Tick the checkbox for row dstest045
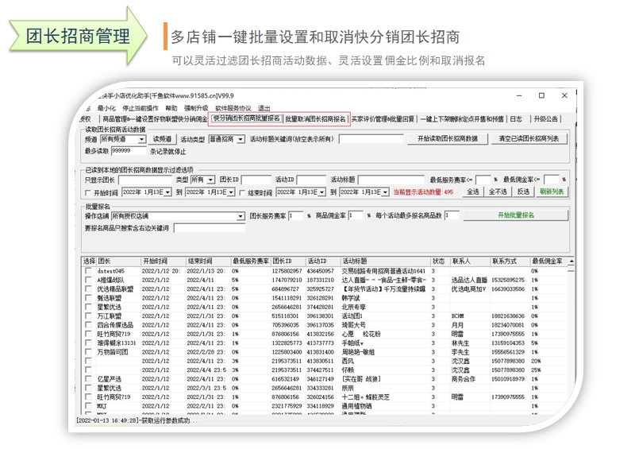635x449 pixels. (x=88, y=271)
